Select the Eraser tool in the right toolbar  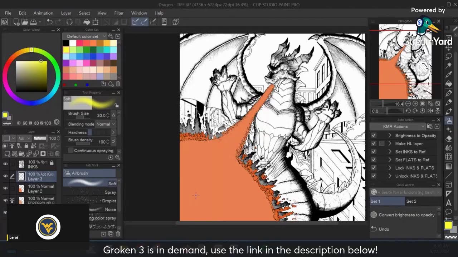click(x=448, y=139)
